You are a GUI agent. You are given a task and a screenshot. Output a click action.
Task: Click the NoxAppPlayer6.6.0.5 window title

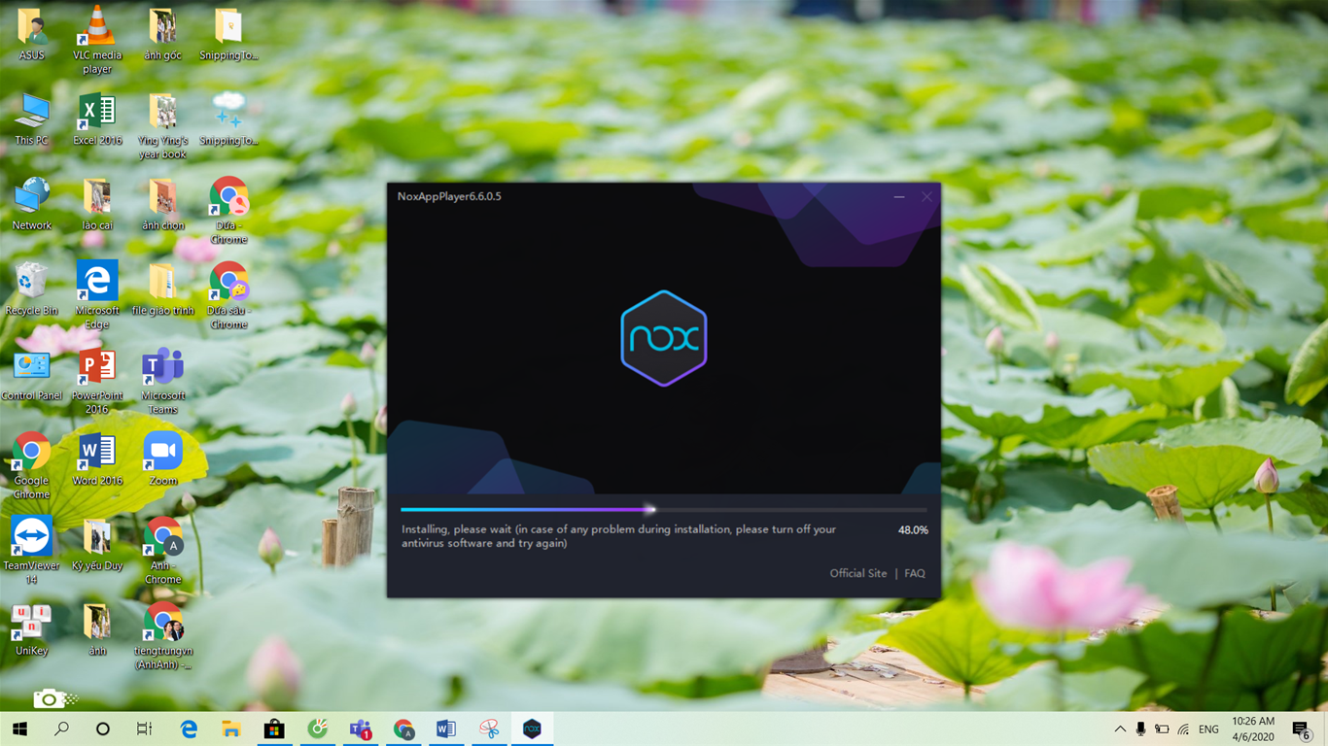(x=449, y=196)
